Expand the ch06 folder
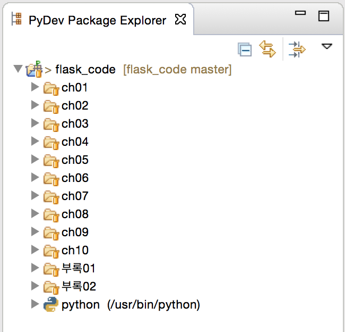The height and width of the screenshot is (332, 345). [35, 177]
